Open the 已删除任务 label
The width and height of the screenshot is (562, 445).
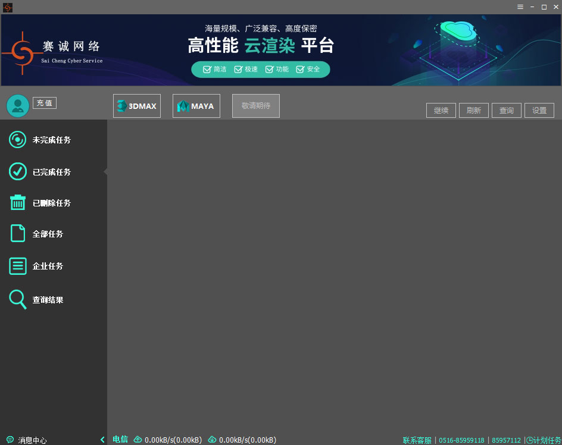52,203
